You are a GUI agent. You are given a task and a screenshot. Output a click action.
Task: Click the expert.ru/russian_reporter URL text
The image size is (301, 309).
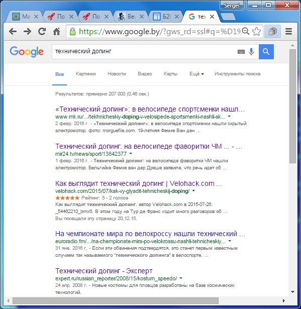coord(116,278)
